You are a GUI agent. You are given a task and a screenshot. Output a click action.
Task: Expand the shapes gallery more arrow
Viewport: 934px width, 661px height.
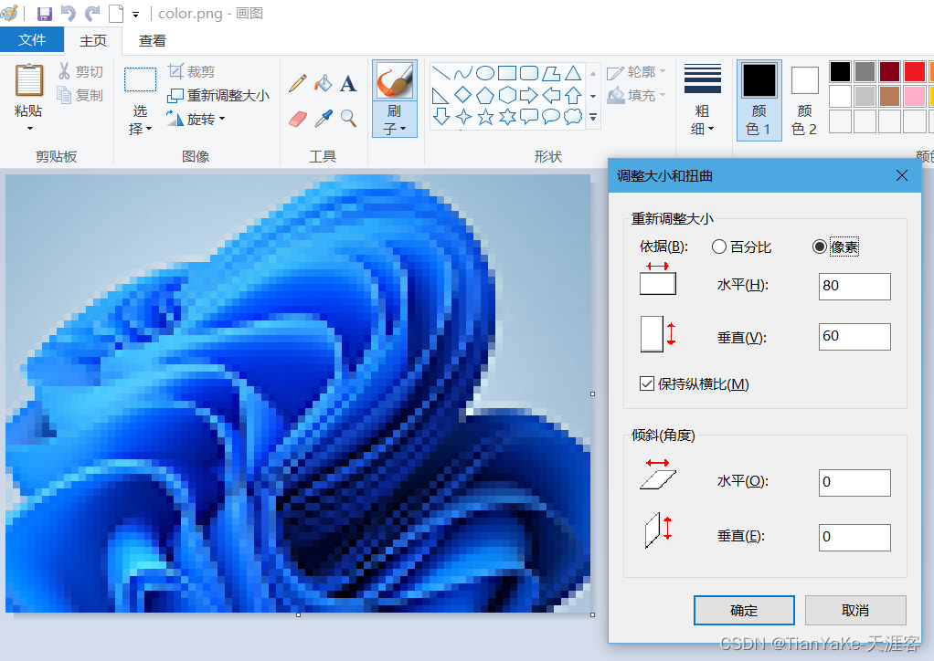[593, 117]
